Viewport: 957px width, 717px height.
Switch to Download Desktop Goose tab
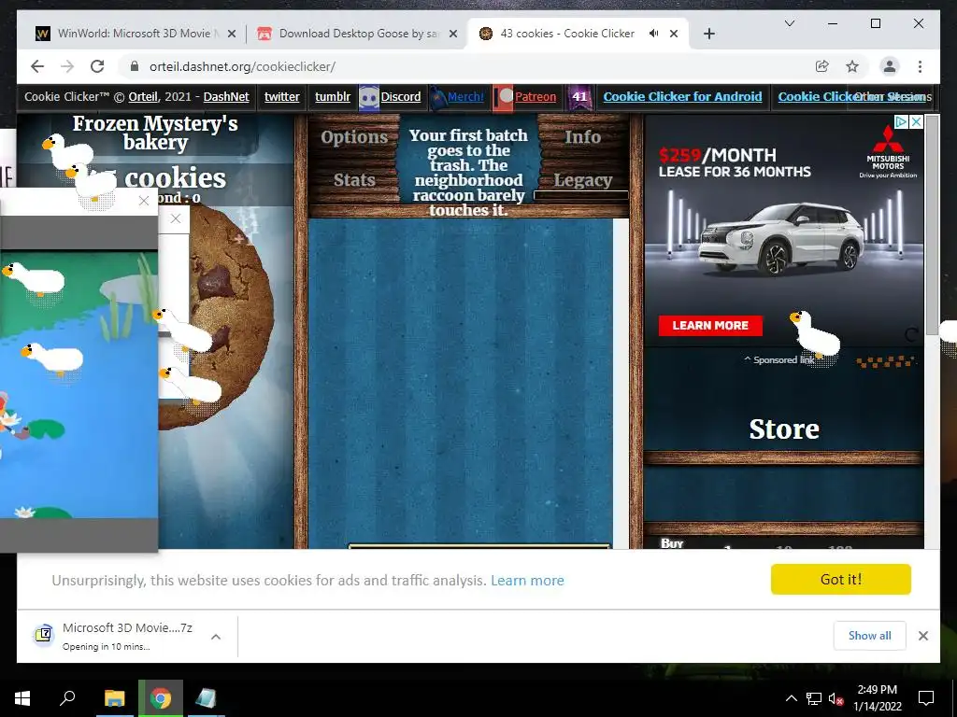tap(358, 34)
